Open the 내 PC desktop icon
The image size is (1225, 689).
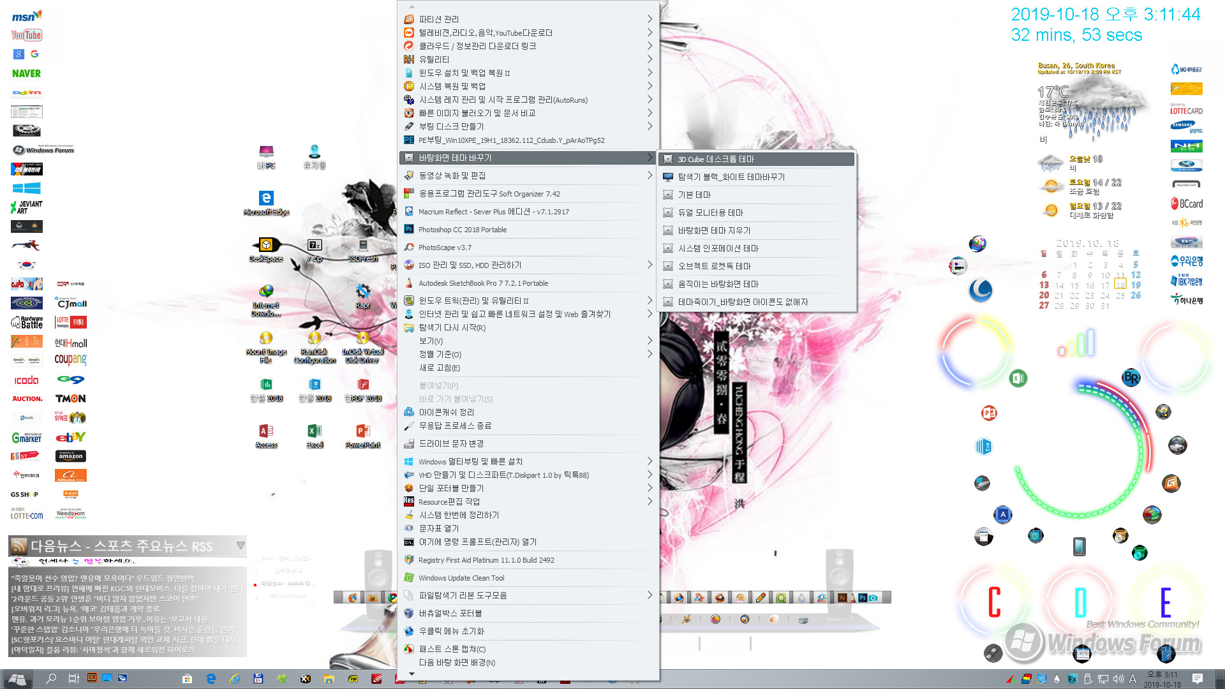click(266, 156)
